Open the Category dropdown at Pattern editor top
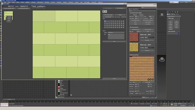The height and width of the screenshot is (110, 195). pyautogui.click(x=24, y=6)
